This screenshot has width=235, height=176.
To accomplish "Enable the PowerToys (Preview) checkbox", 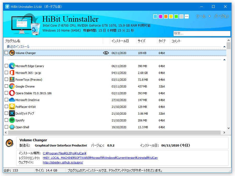I will click(x=6, y=79).
